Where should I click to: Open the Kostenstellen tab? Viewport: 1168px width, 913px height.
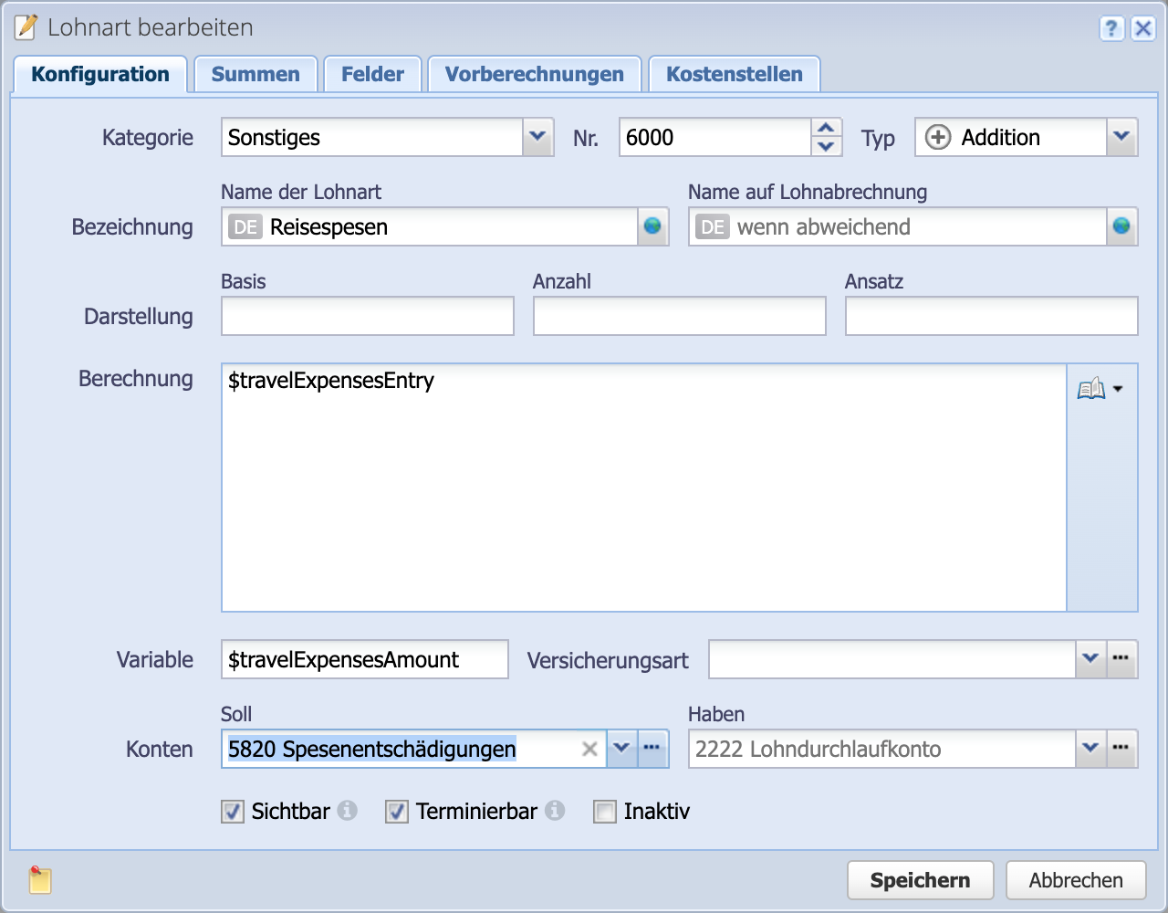(x=734, y=75)
